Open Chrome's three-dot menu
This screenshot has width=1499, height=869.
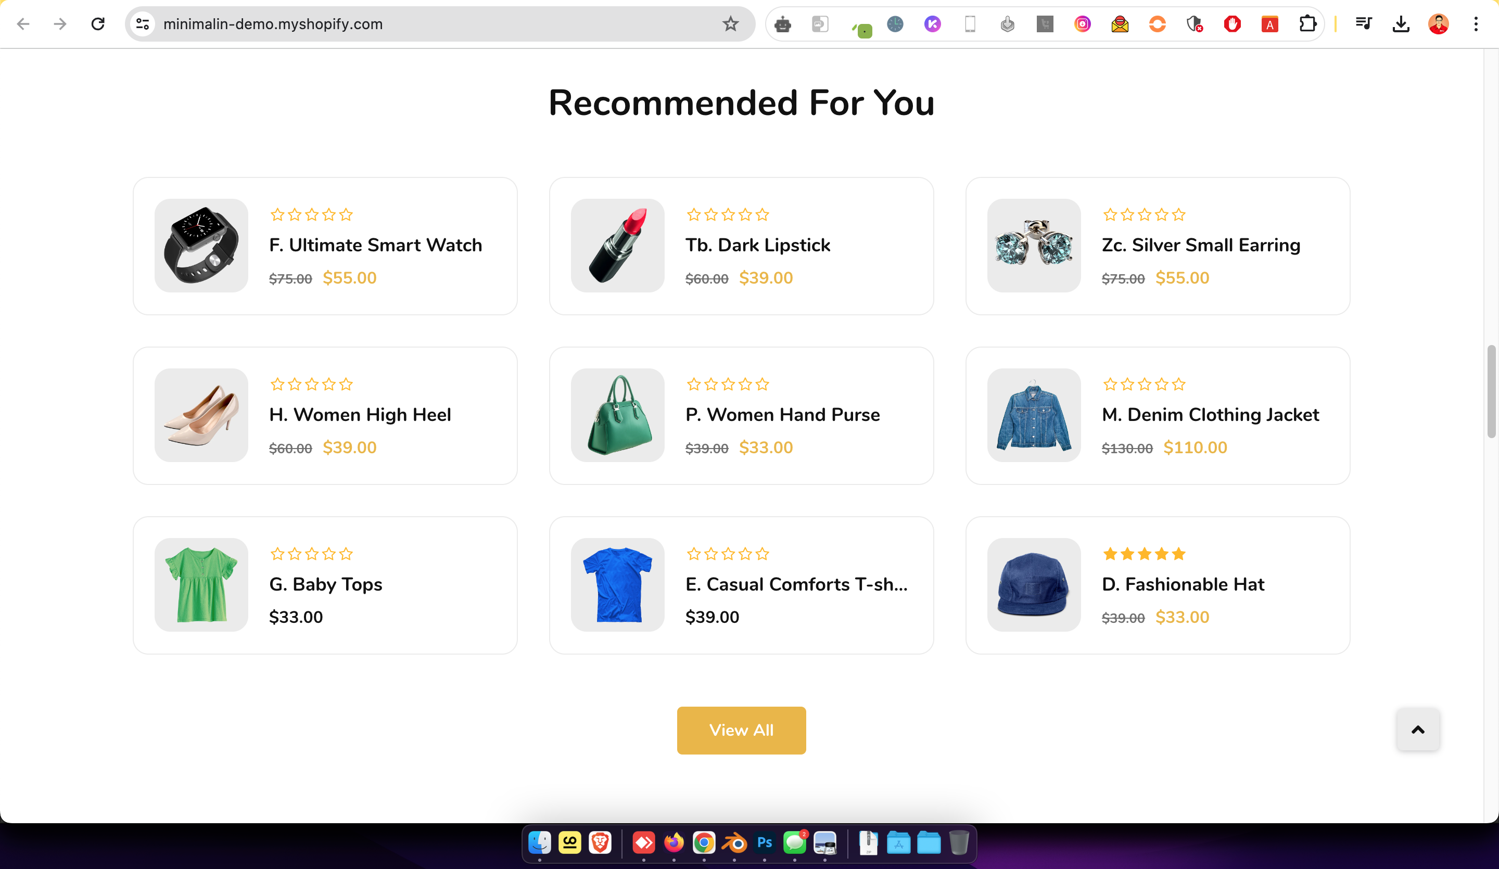(1476, 24)
